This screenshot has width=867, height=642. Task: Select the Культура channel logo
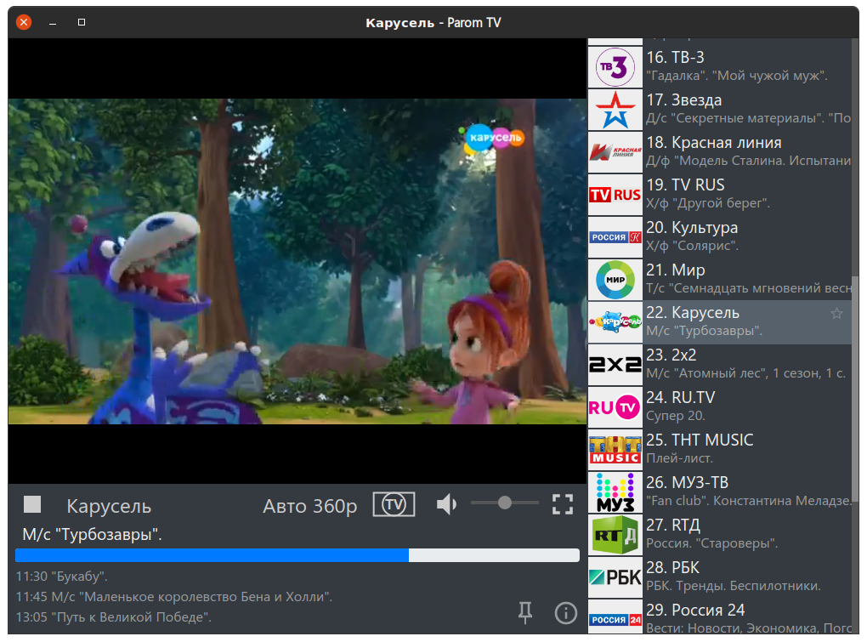coord(615,237)
